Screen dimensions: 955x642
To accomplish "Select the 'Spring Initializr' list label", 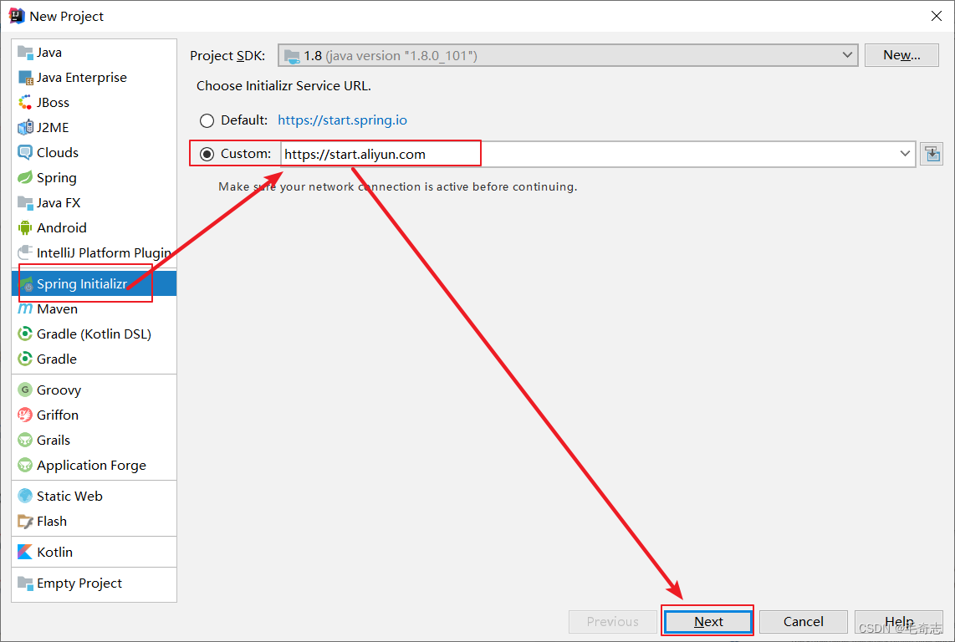I will pos(82,284).
